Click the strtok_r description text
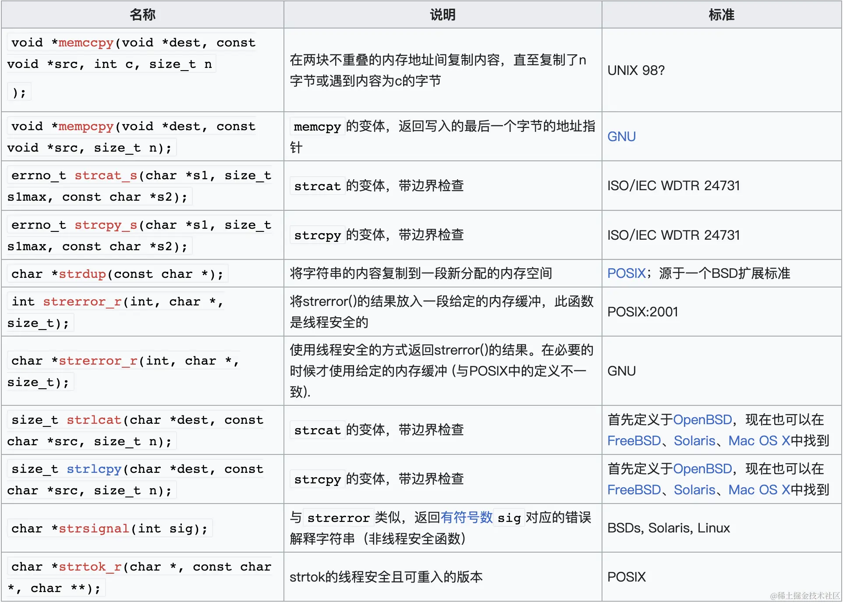 pyautogui.click(x=386, y=577)
